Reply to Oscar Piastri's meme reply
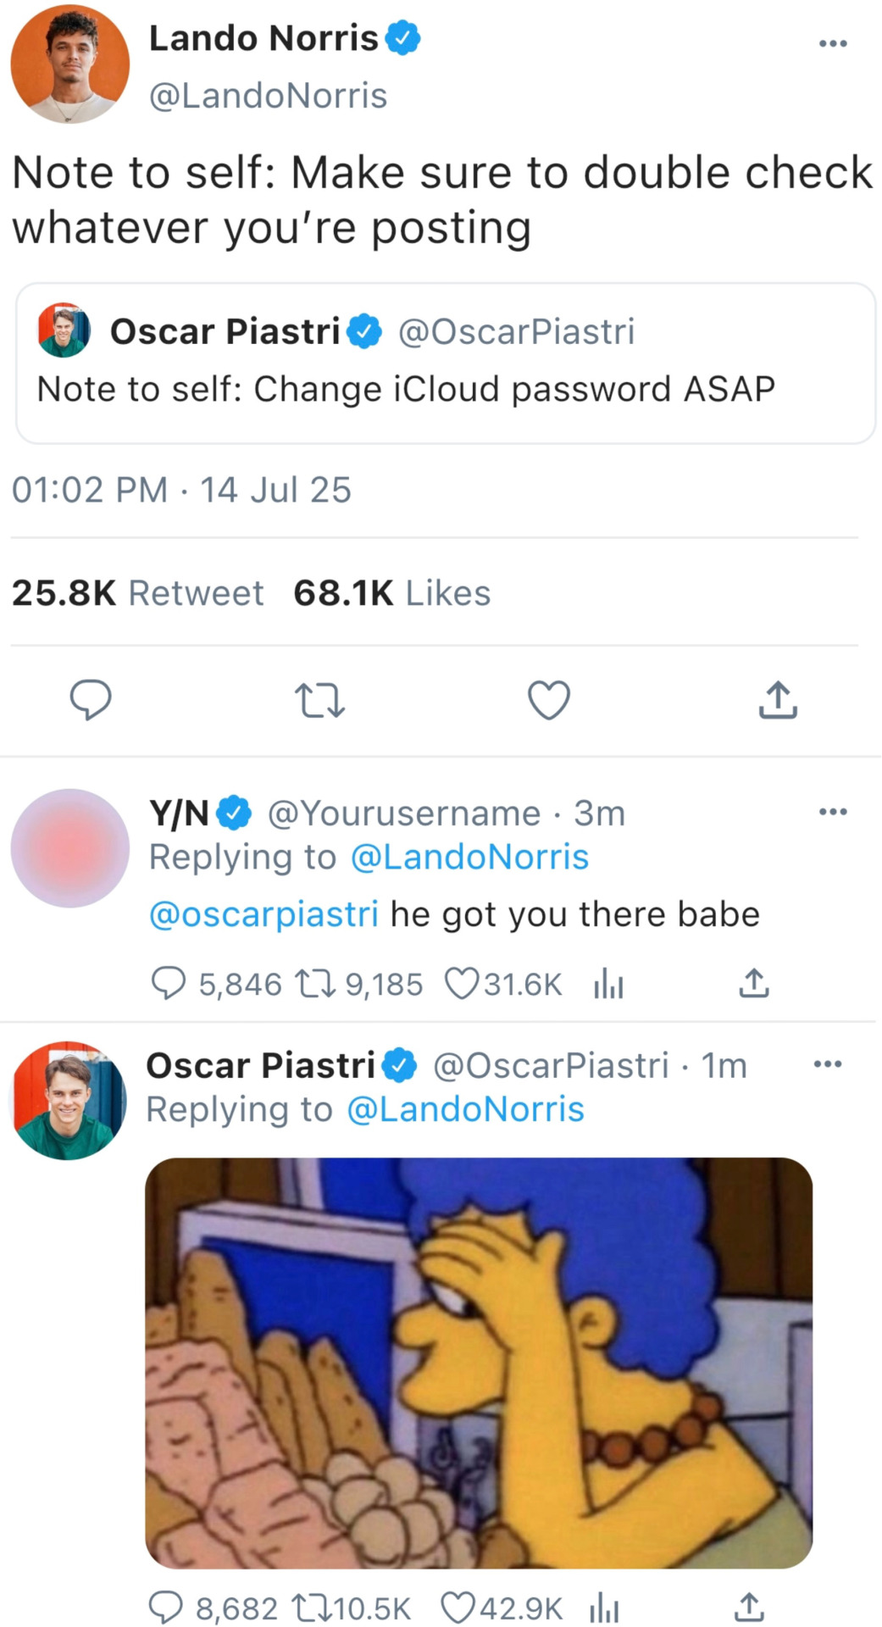This screenshot has width=882, height=1627. click(x=166, y=1608)
